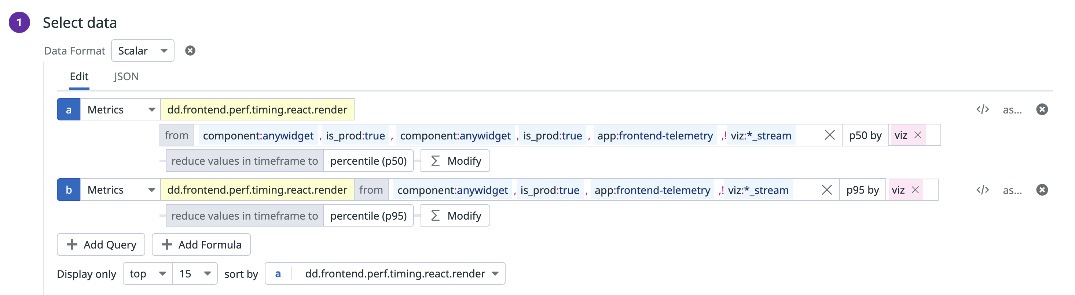The width and height of the screenshot is (1075, 295).
Task: Open code view for query b
Action: coord(982,190)
